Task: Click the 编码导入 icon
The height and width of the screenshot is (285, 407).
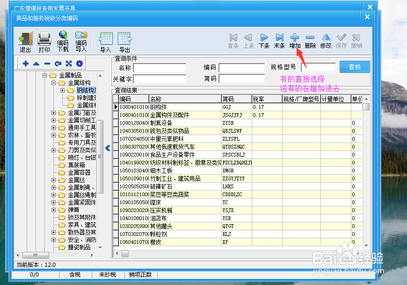Action: coord(81,35)
